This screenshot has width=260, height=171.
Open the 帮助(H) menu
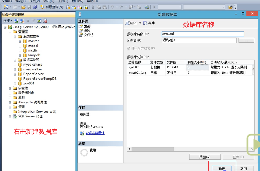point(92,1)
